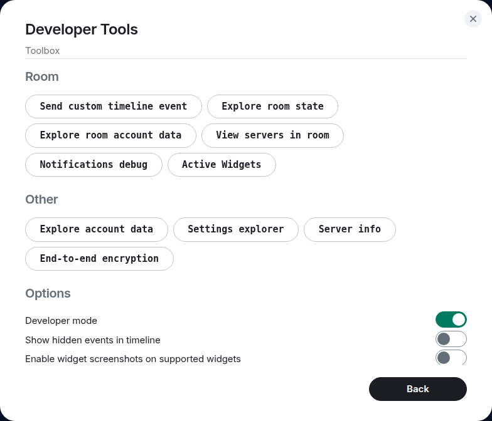Click the Toolbox breadcrumb label
The height and width of the screenshot is (421, 492).
tap(43, 51)
